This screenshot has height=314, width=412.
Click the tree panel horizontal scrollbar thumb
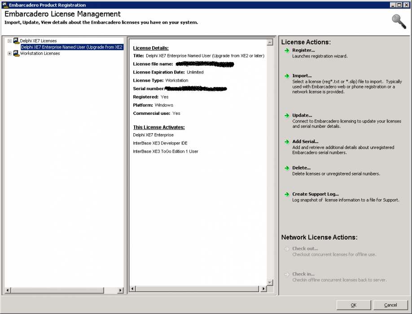click(57, 290)
